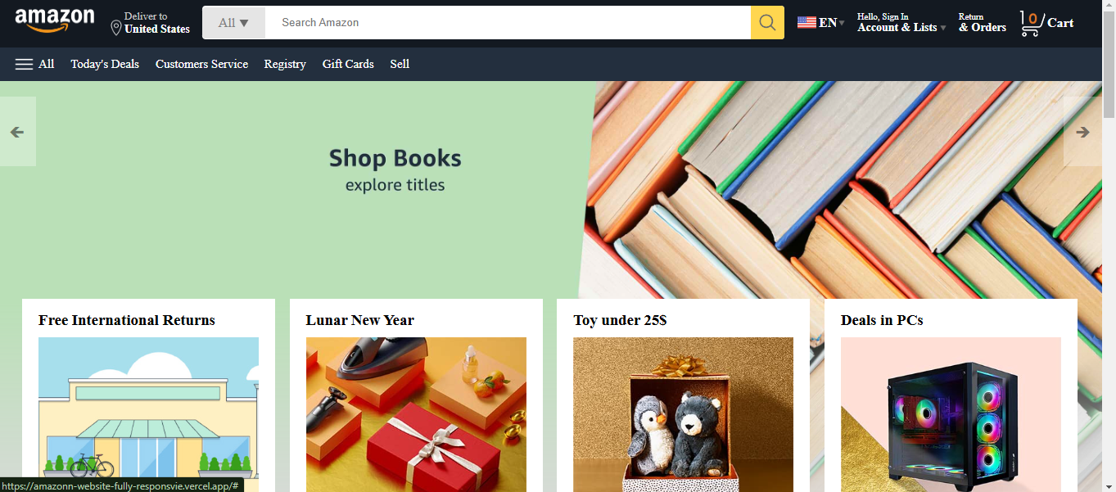This screenshot has height=492, width=1116.
Task: Open the EN language dropdown
Action: pos(832,23)
